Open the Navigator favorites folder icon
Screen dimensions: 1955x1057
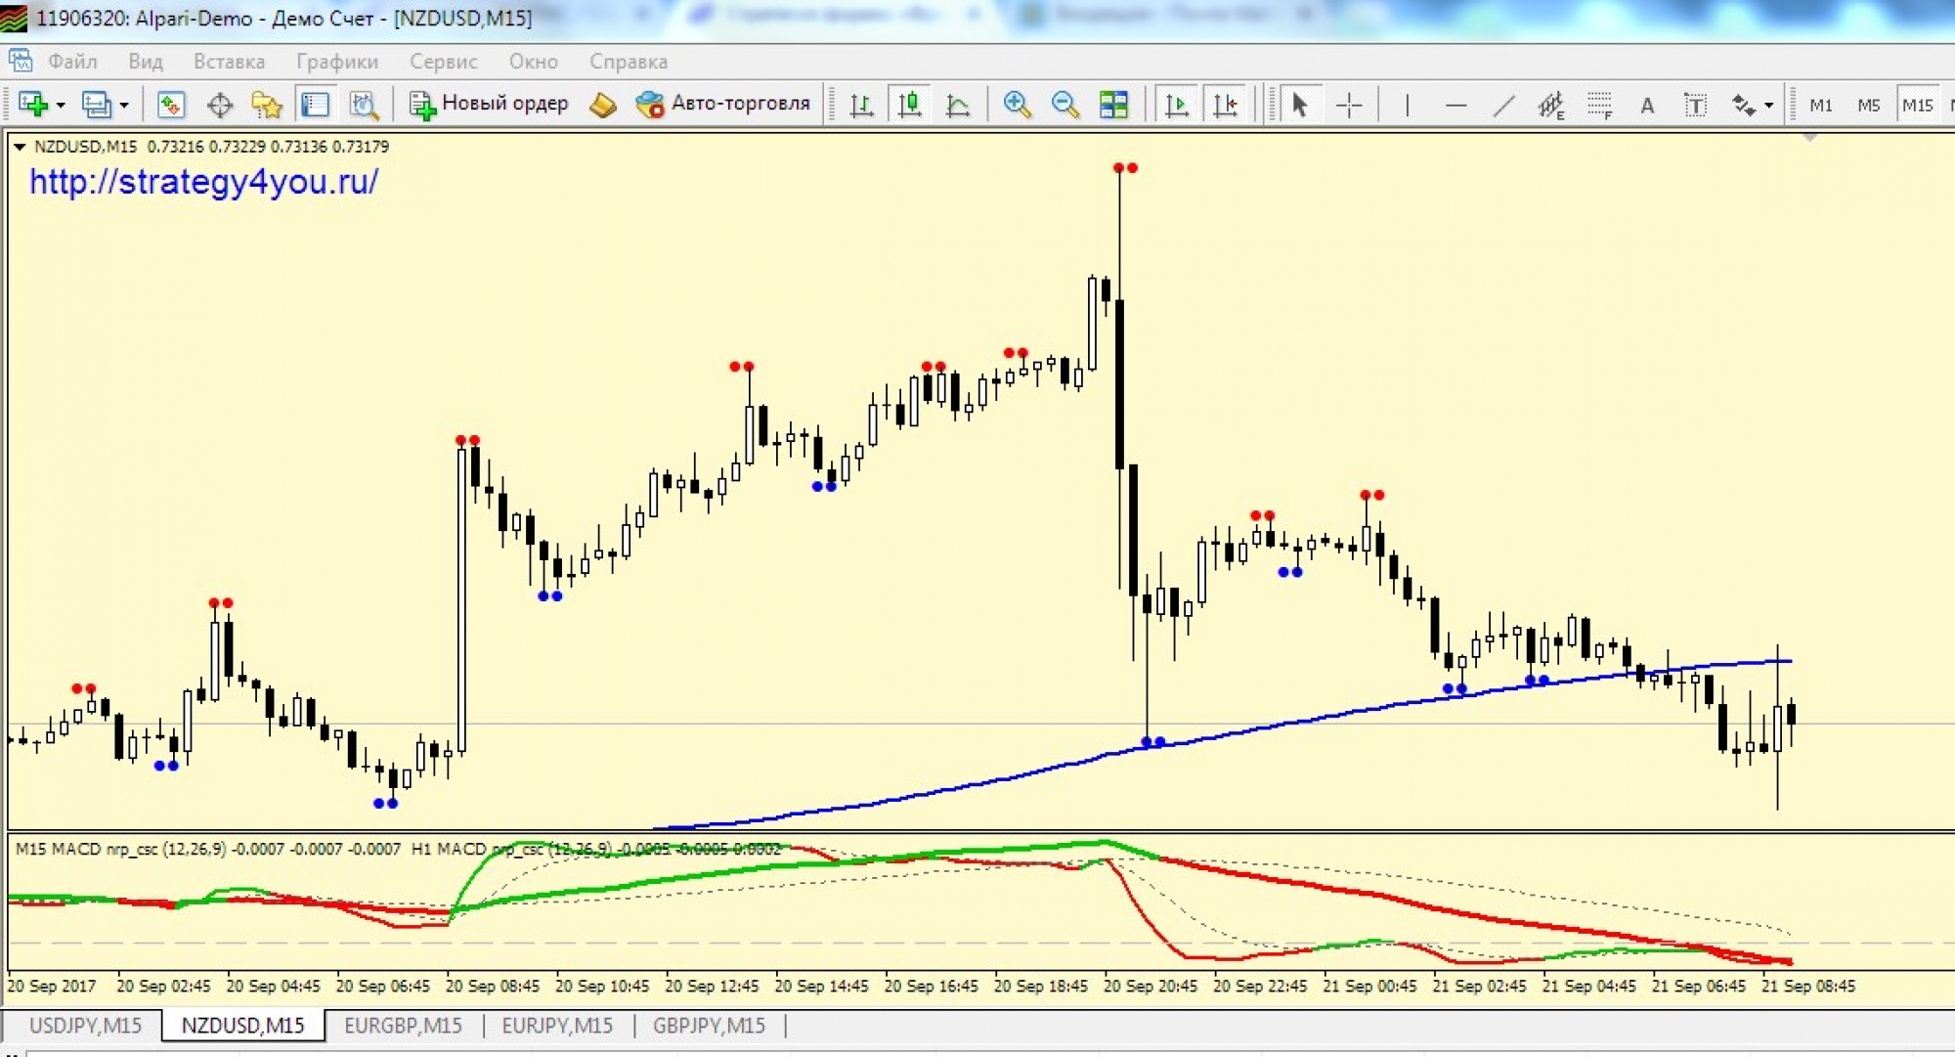(266, 105)
